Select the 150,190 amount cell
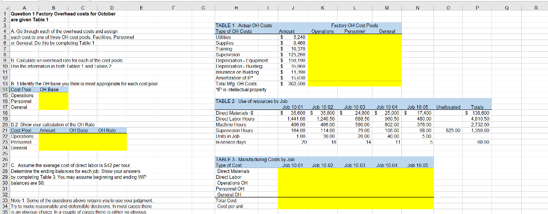The height and width of the screenshot is (214, 548). 293,60
